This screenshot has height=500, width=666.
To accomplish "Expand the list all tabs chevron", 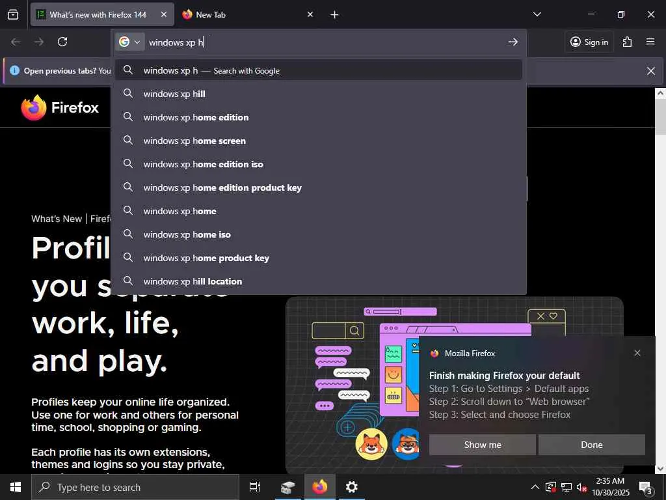I will (x=537, y=14).
